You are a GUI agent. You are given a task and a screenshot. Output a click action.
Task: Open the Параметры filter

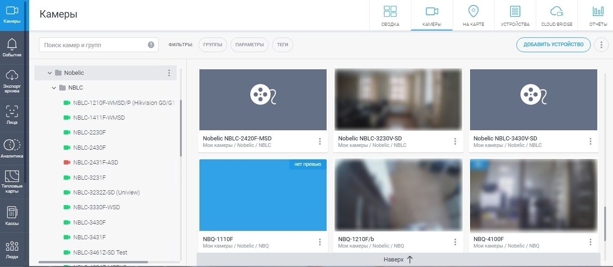pos(249,45)
